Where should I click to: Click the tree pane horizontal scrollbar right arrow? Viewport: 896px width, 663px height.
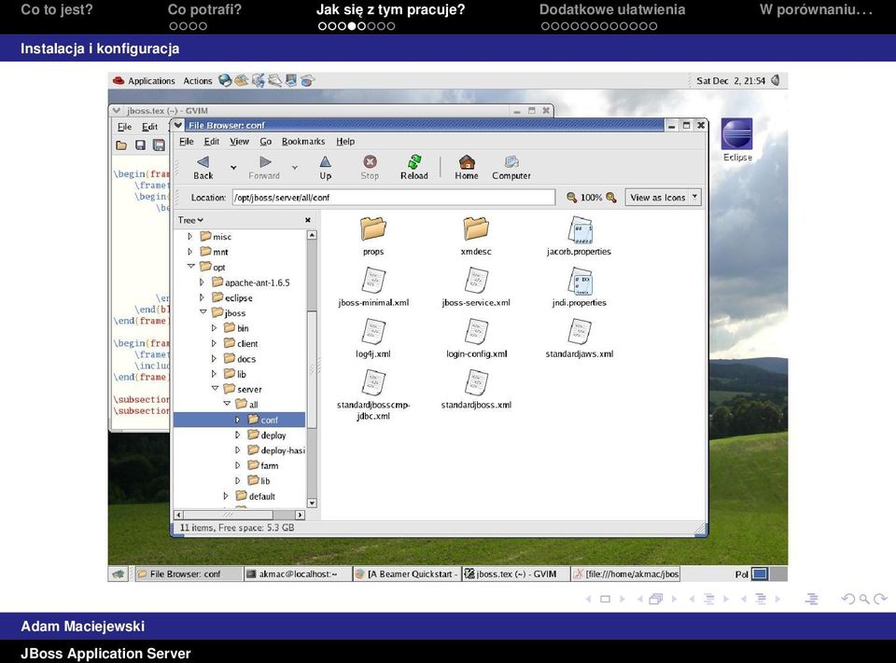300,515
